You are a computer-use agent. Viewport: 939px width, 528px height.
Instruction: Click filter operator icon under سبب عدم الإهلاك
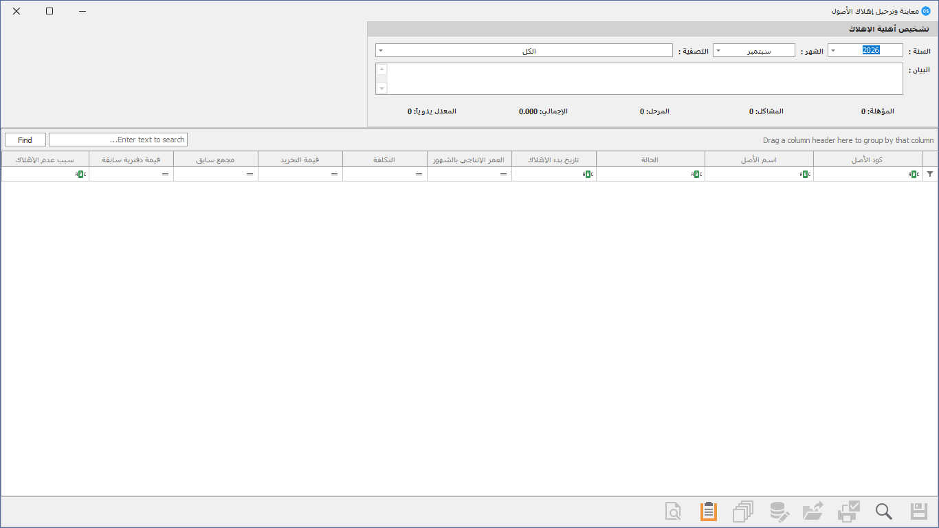(x=80, y=175)
